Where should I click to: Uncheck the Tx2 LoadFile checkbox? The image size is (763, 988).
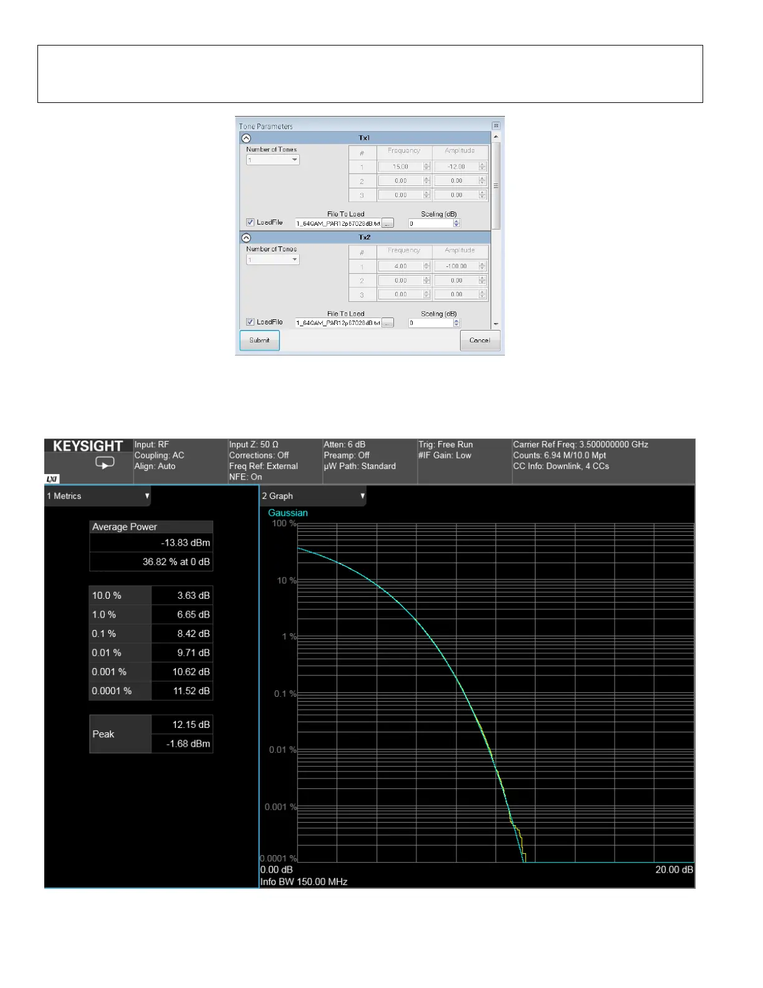(250, 322)
